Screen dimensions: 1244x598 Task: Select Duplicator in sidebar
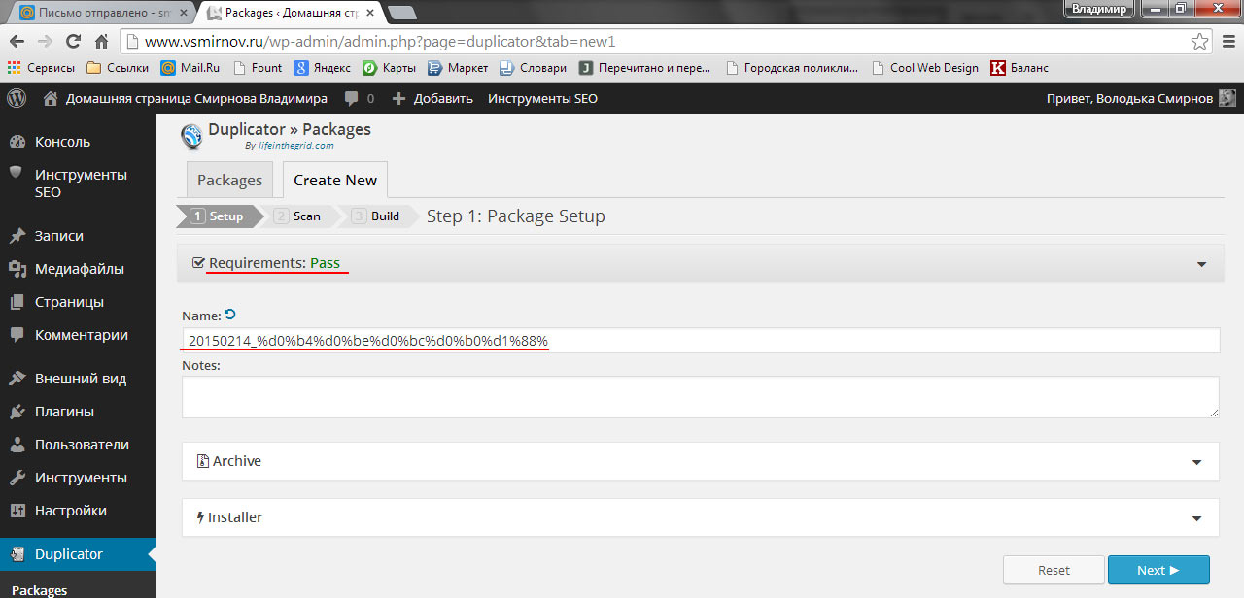[x=78, y=554]
